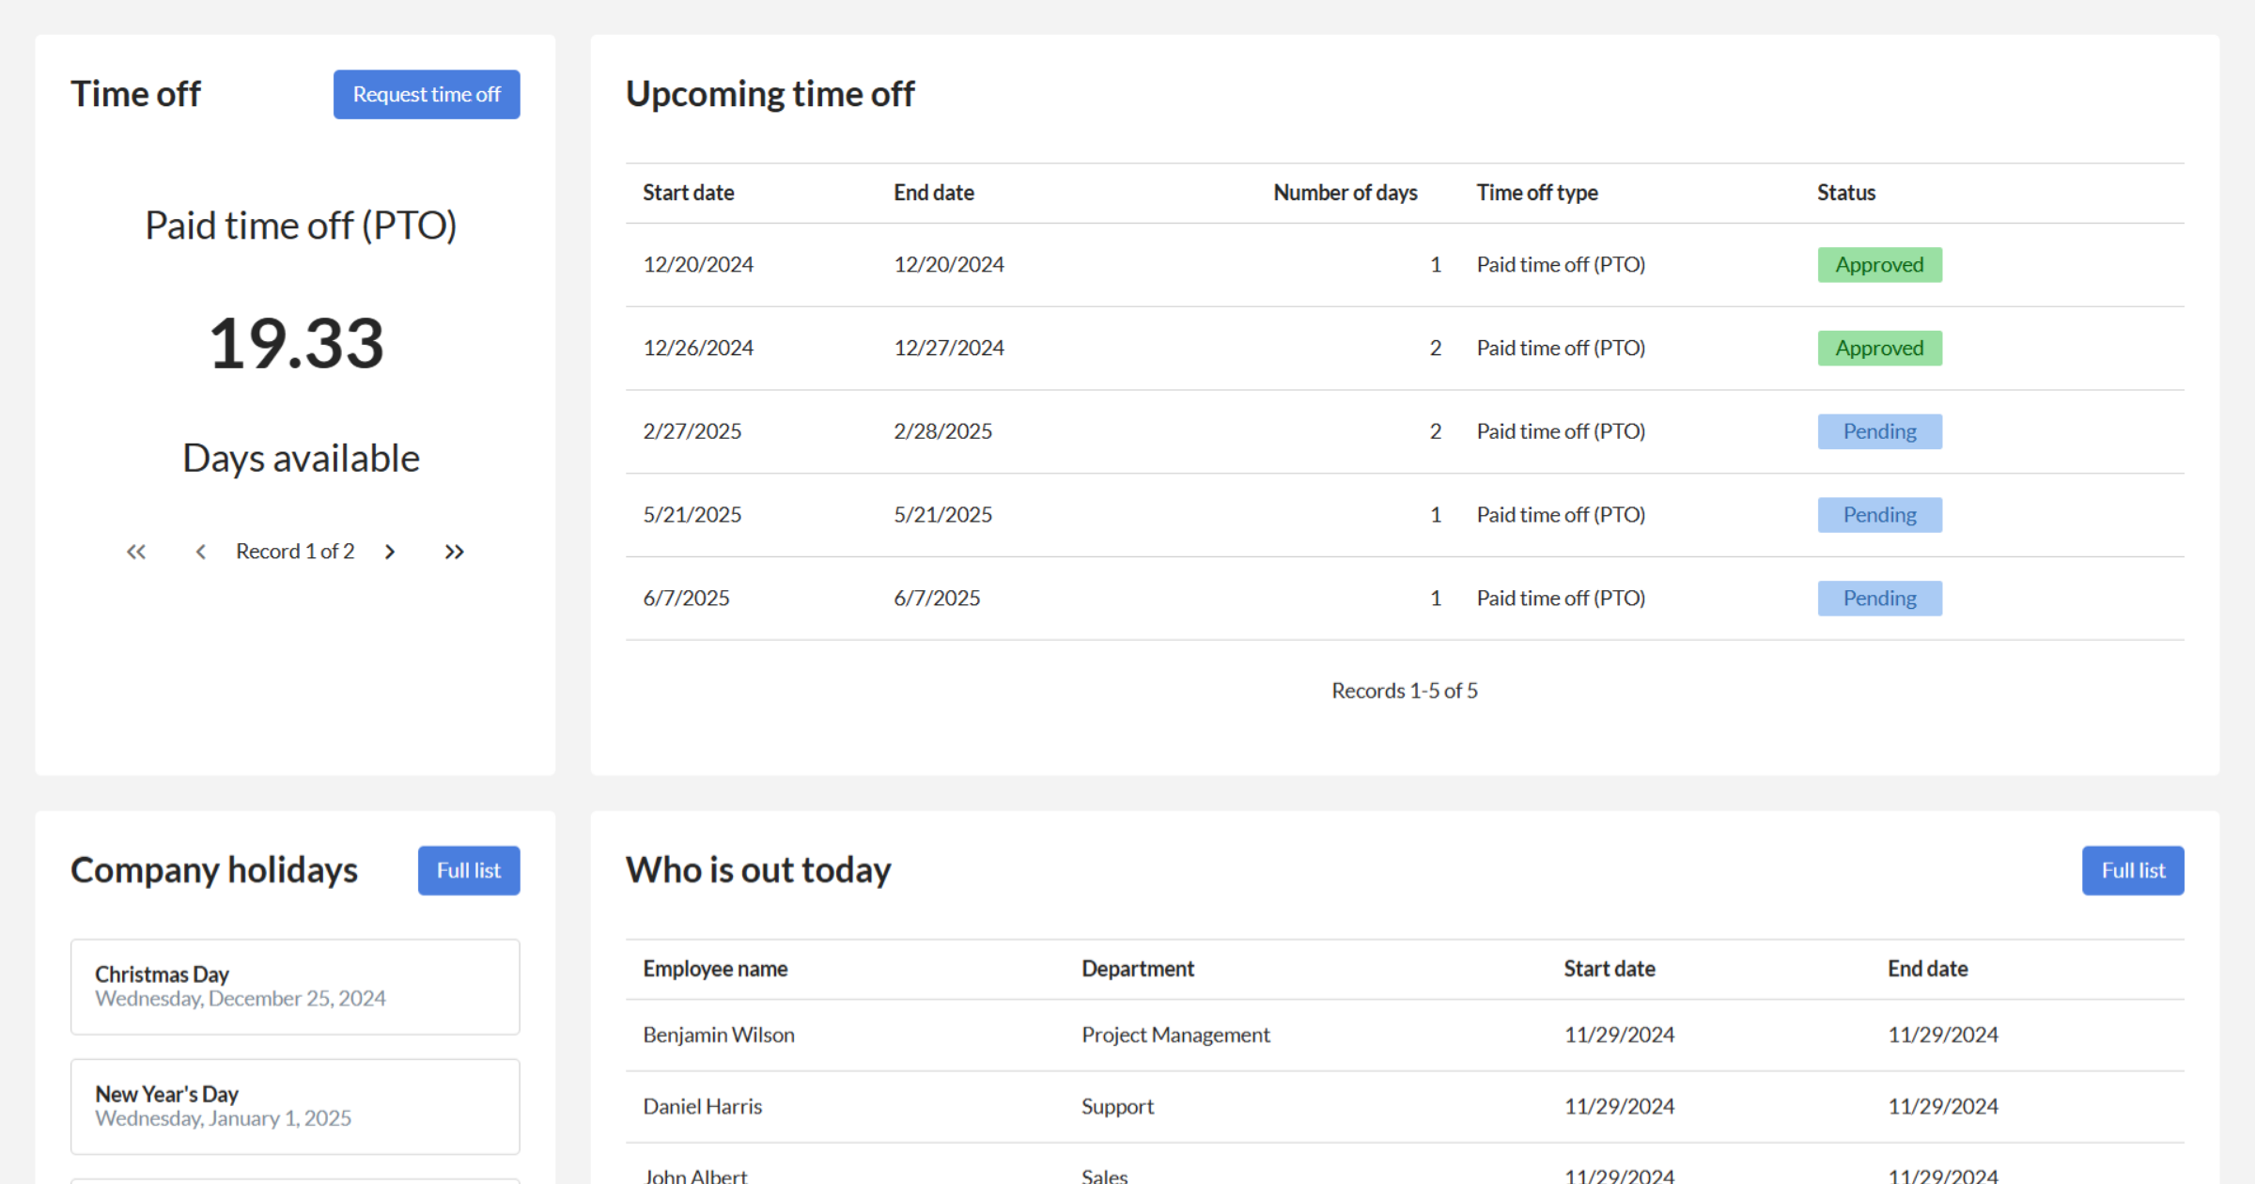Expand the Employee name column header
Screen dimensions: 2255x1184
pos(715,968)
